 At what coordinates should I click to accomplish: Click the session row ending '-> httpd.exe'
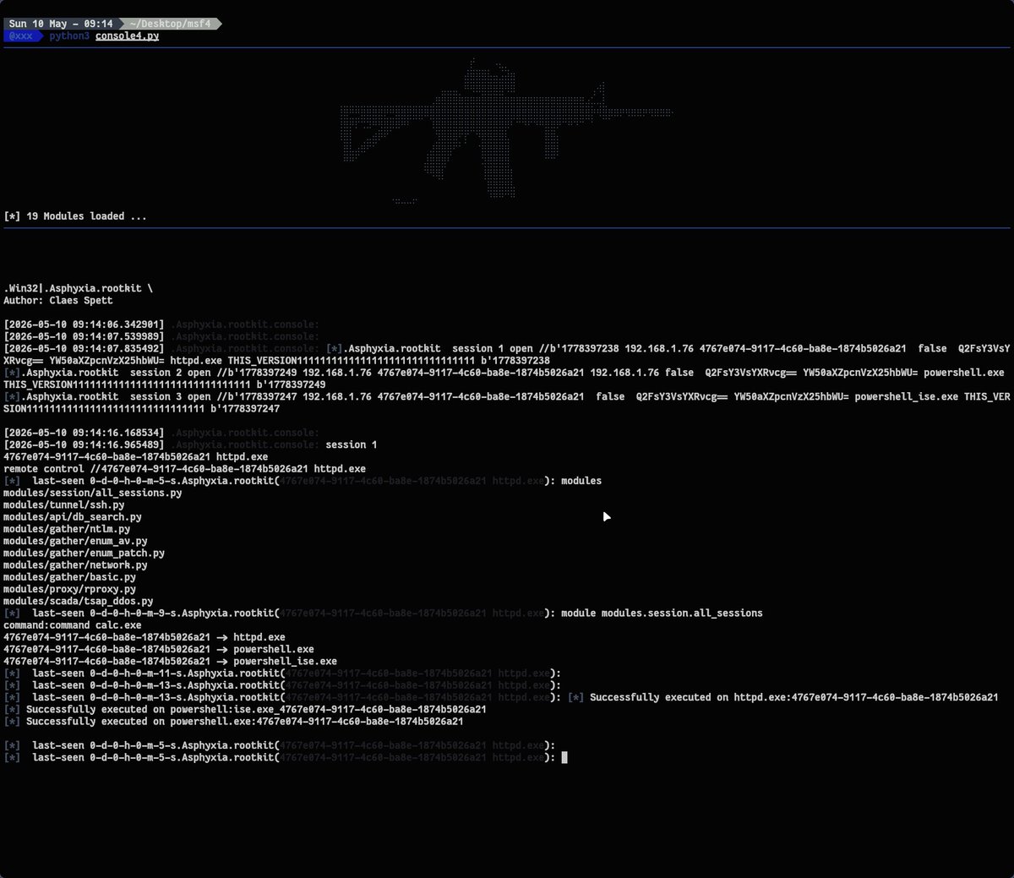point(144,637)
